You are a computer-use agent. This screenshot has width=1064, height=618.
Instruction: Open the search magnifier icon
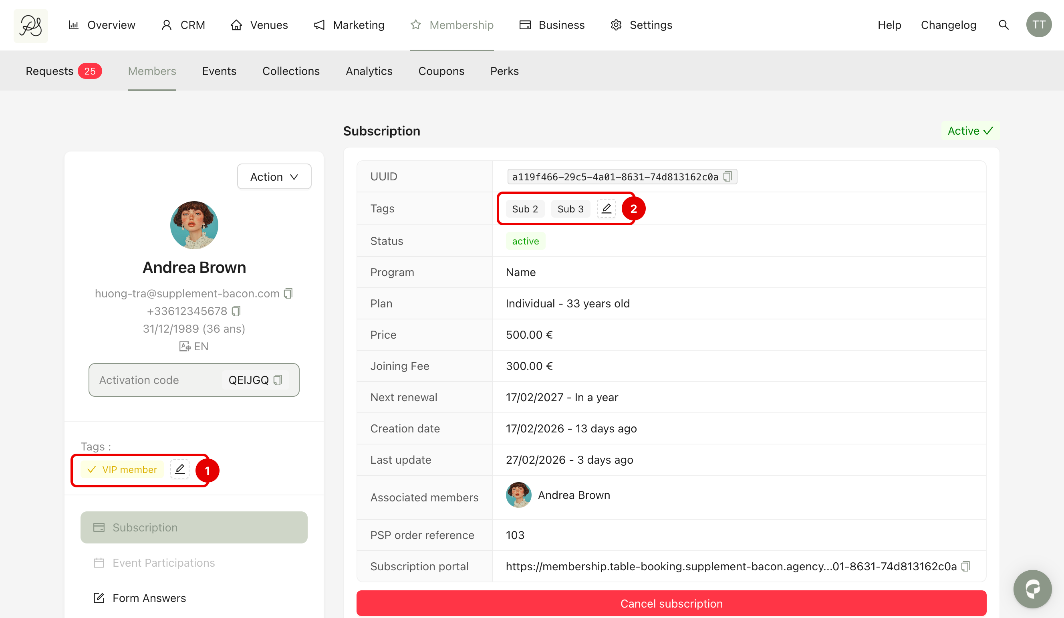[x=1004, y=25]
